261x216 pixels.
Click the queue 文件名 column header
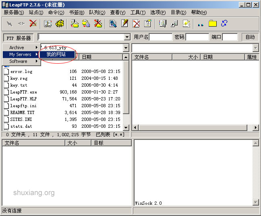tap(33, 143)
